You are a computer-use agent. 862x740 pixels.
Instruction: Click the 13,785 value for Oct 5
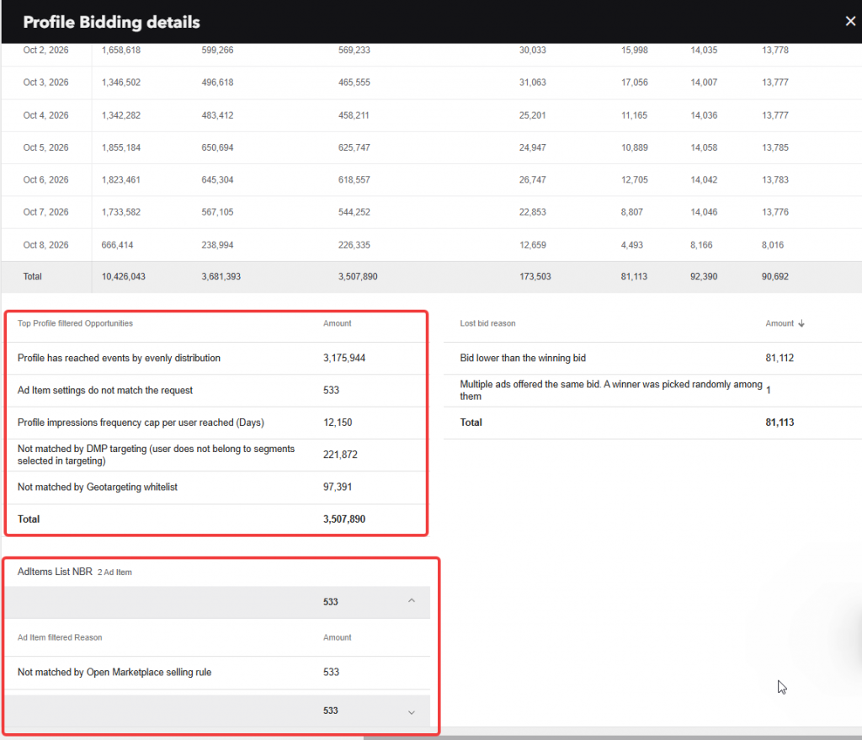pyautogui.click(x=774, y=147)
